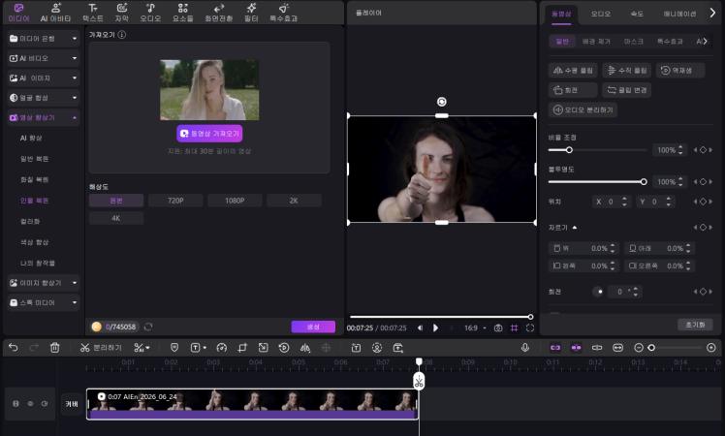Click the split scissors button in toolbar
The height and width of the screenshot is (436, 725).
pyautogui.click(x=101, y=348)
